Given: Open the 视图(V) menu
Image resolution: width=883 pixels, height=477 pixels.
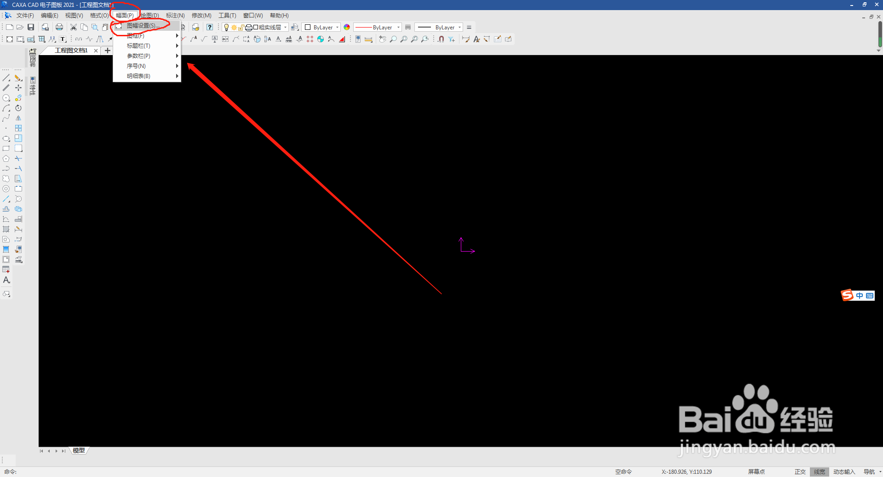Looking at the screenshot, I should (74, 16).
